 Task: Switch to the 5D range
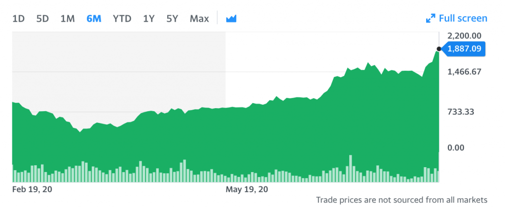click(x=42, y=19)
